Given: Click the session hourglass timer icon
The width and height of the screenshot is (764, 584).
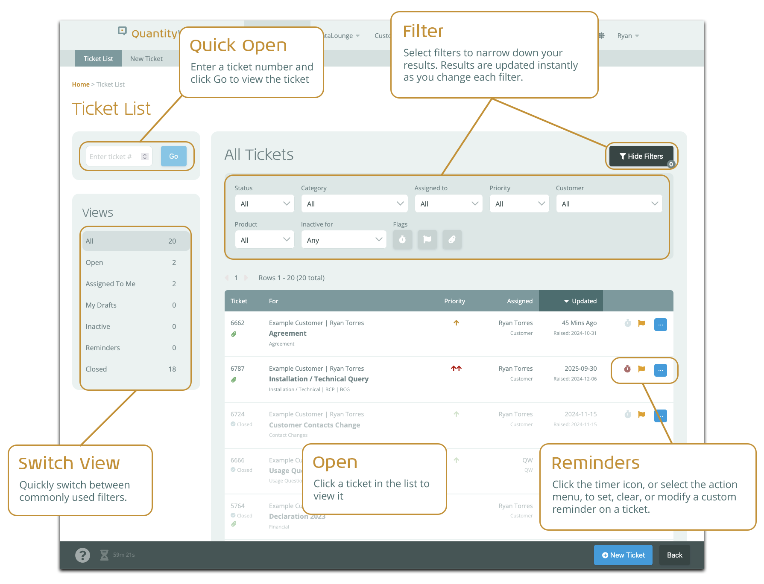Looking at the screenshot, I should 104,555.
